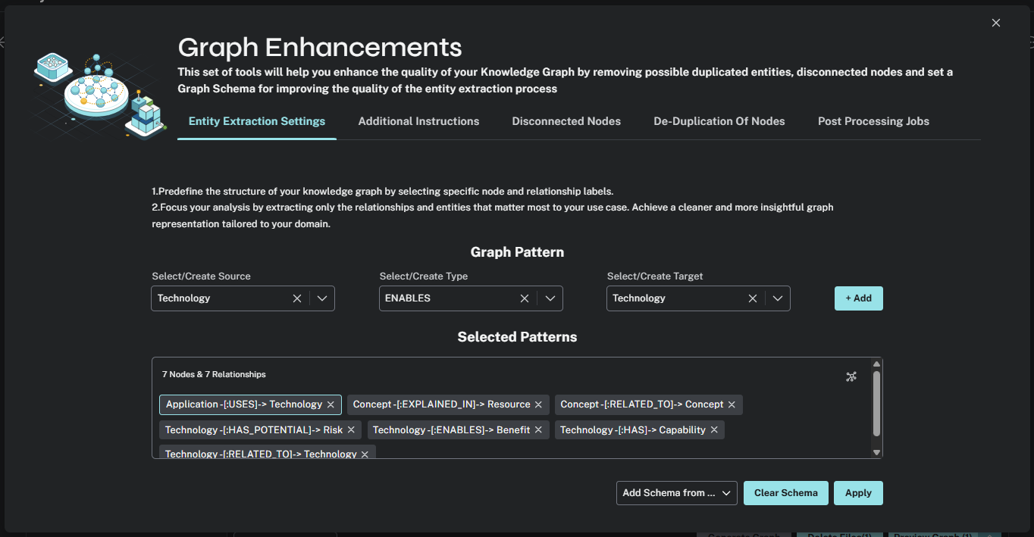The width and height of the screenshot is (1034, 537).
Task: Open the Select/Create Type dropdown
Action: coord(550,298)
